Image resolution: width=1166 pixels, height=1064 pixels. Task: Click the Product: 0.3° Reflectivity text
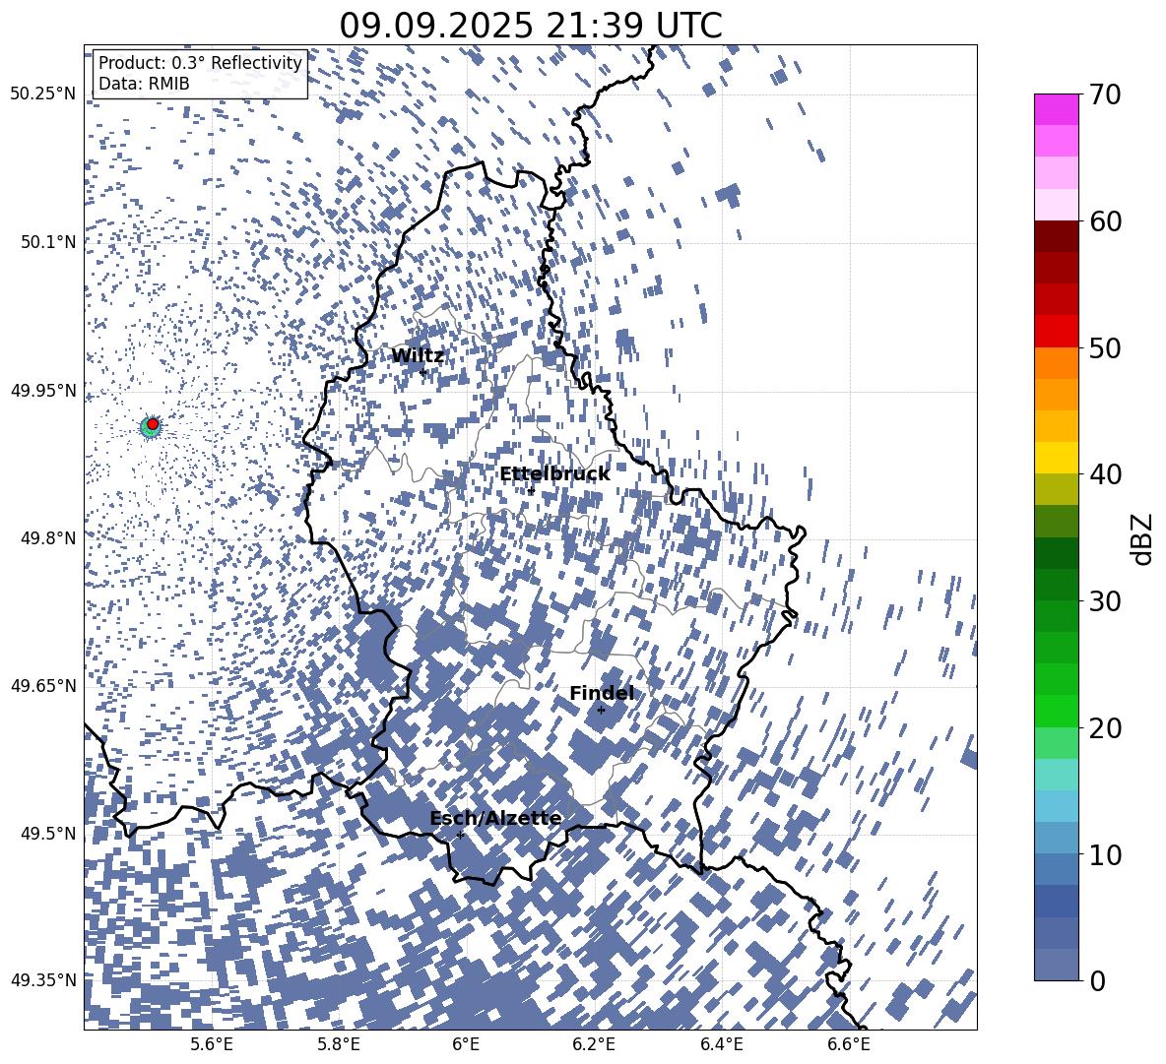point(200,63)
